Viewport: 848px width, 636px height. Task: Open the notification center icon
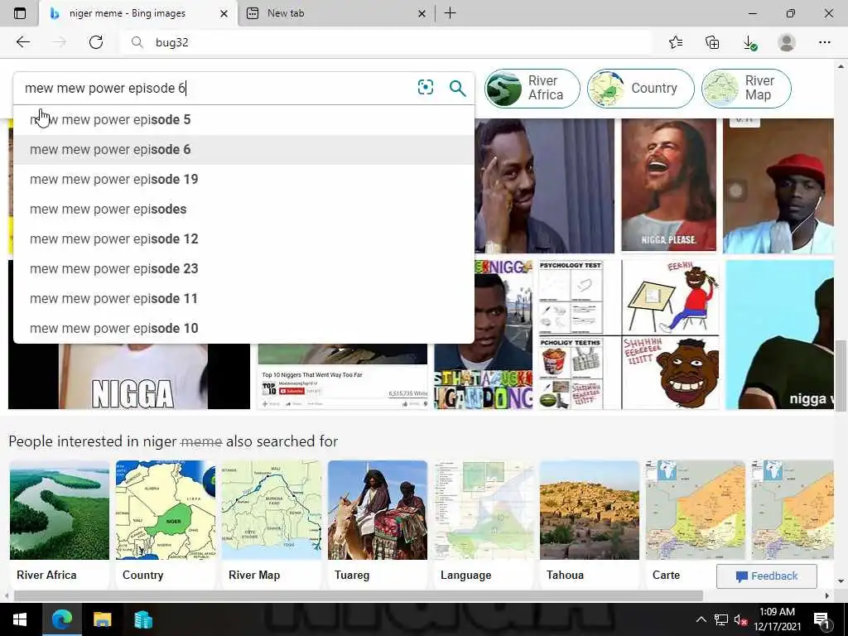(x=821, y=620)
